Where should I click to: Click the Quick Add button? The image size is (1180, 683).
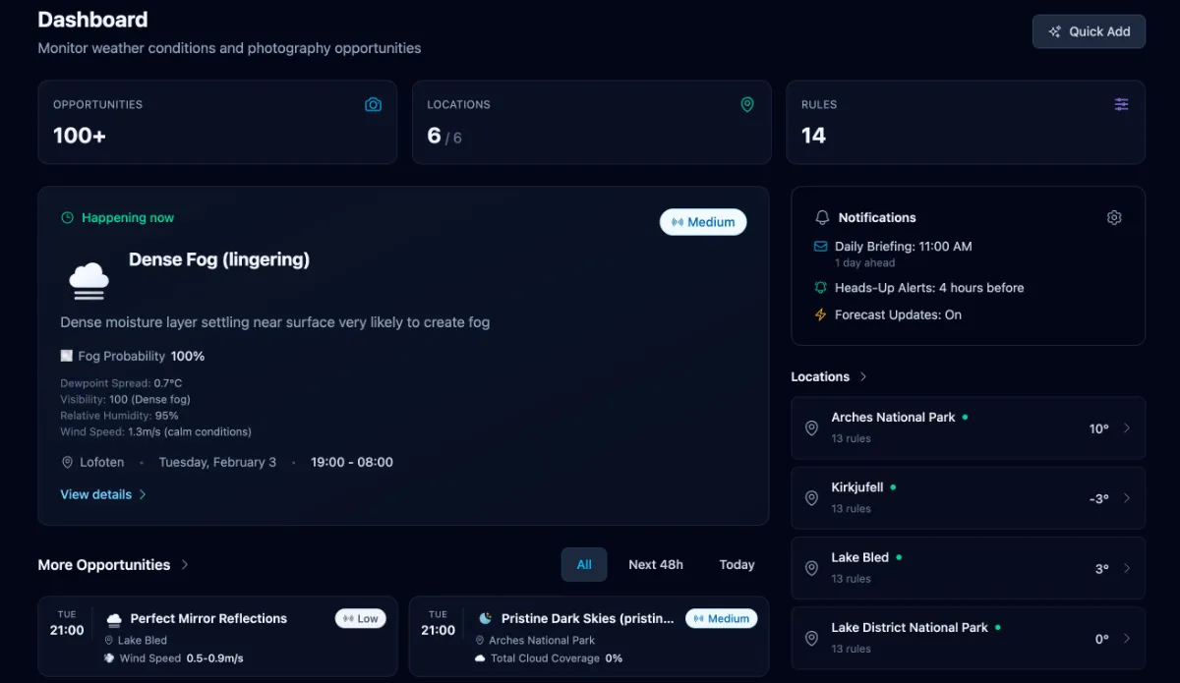pyautogui.click(x=1089, y=31)
